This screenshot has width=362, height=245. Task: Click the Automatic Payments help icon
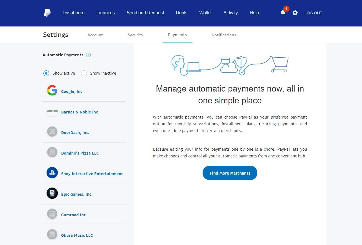pyautogui.click(x=88, y=55)
